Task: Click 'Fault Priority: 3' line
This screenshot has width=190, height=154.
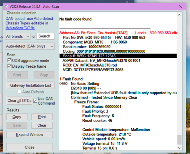Action: click(x=95, y=111)
